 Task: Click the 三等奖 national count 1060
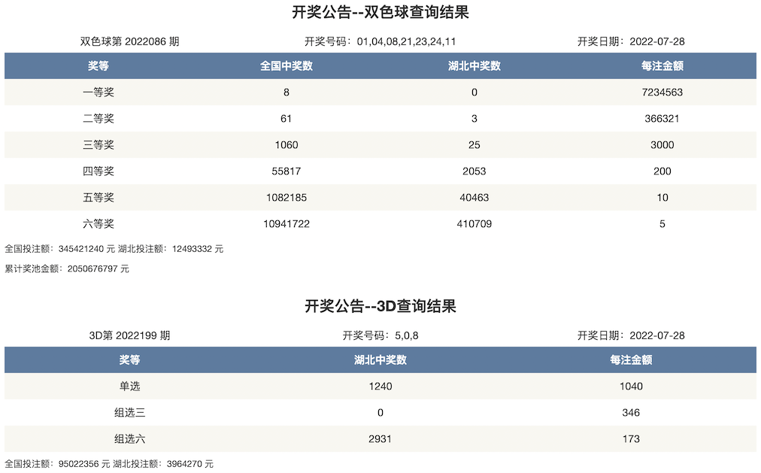287,144
